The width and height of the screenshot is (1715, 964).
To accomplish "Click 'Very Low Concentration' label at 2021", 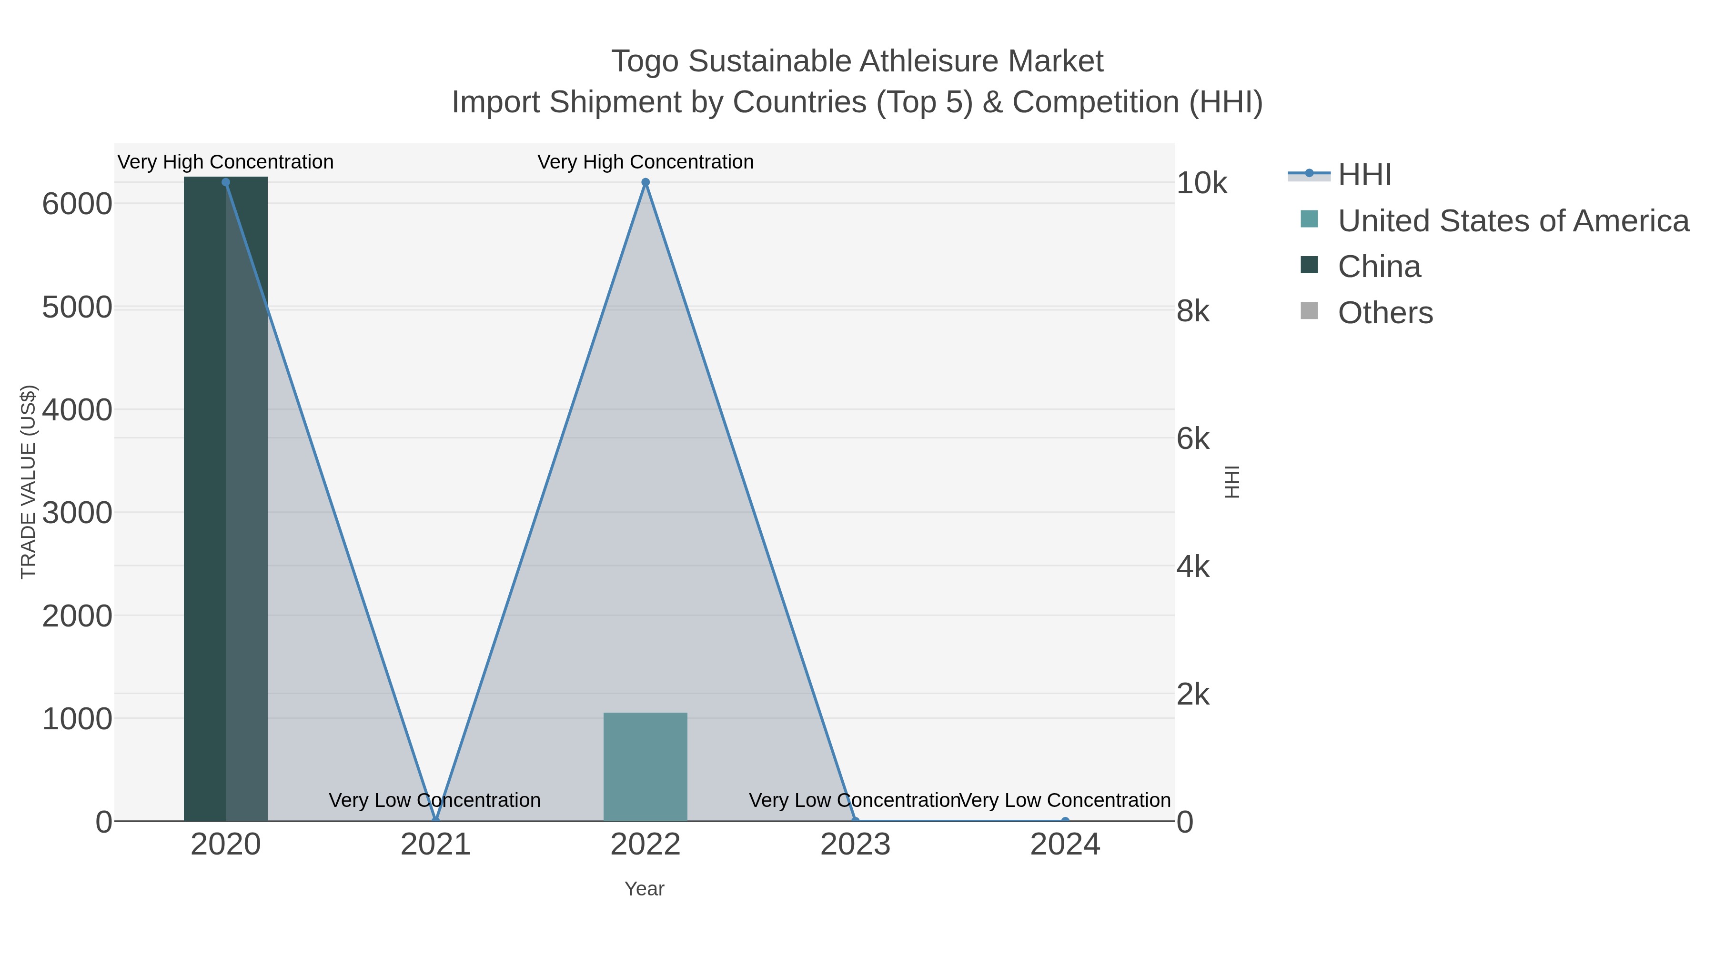I will (435, 800).
